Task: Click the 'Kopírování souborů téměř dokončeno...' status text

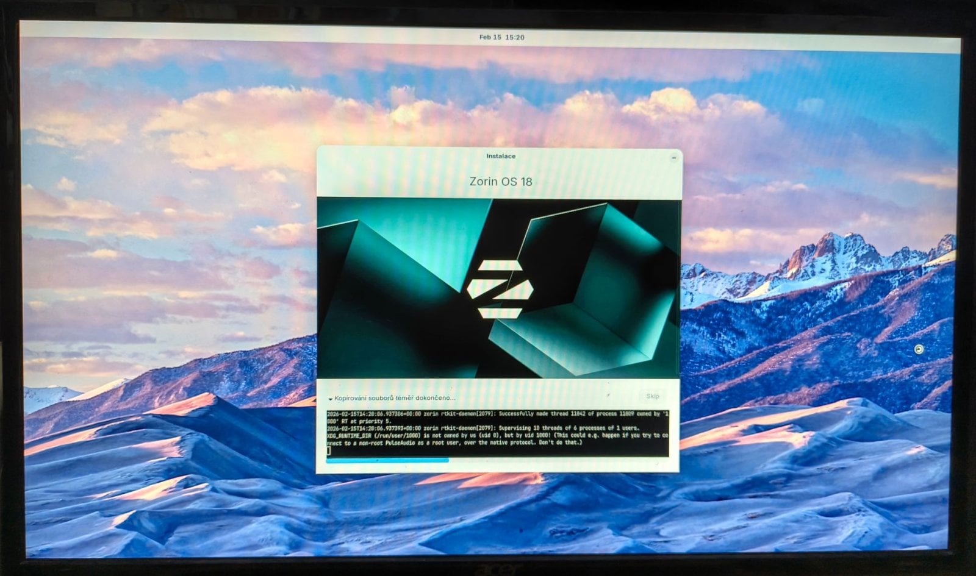Action: (x=395, y=398)
